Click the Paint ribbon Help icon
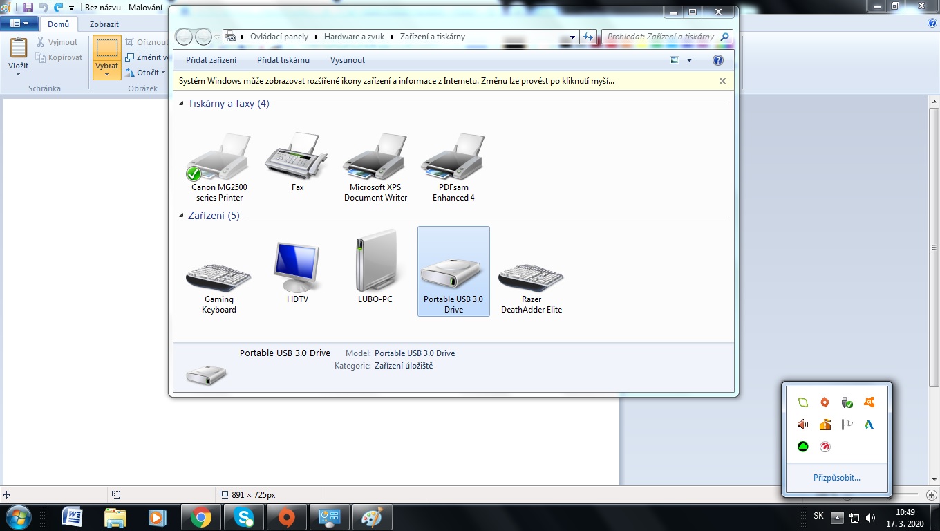940x531 pixels. point(932,24)
